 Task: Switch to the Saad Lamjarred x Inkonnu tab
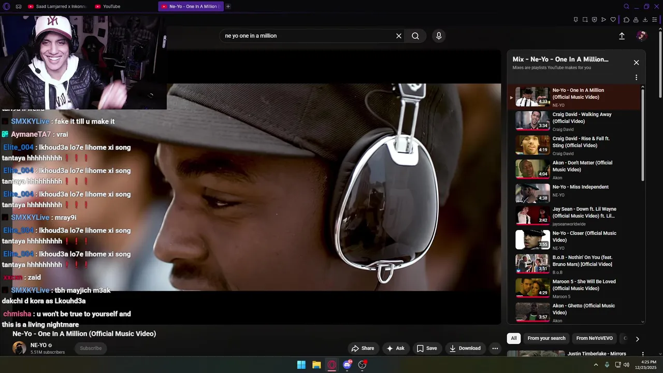[x=57, y=7]
